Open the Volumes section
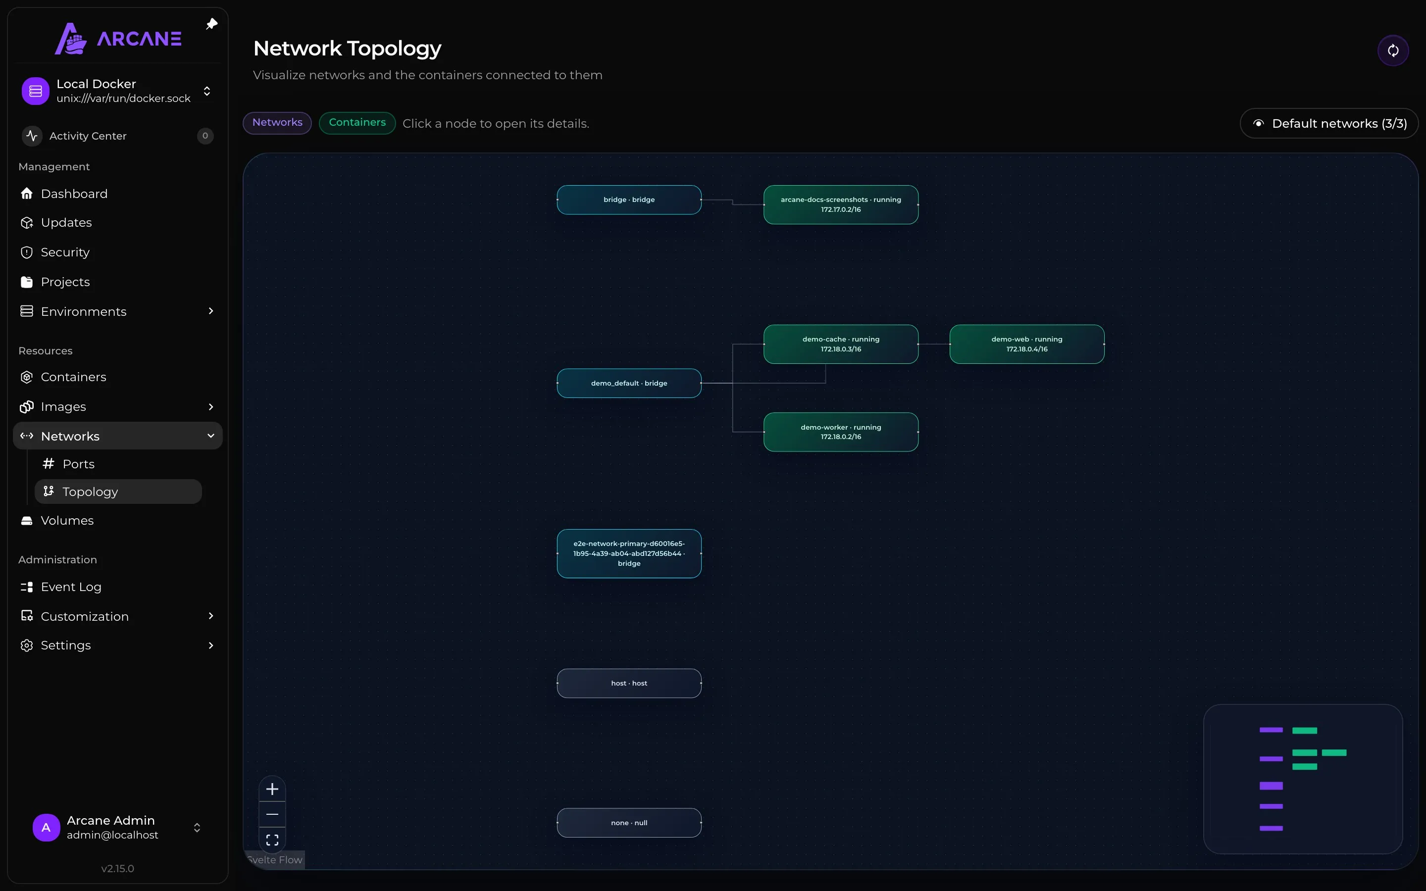 [118, 520]
